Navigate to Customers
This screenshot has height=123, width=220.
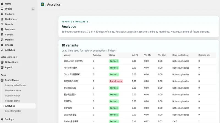(x=11, y=19)
